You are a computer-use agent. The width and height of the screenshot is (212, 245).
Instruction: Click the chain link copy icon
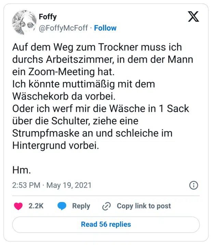click(x=107, y=206)
